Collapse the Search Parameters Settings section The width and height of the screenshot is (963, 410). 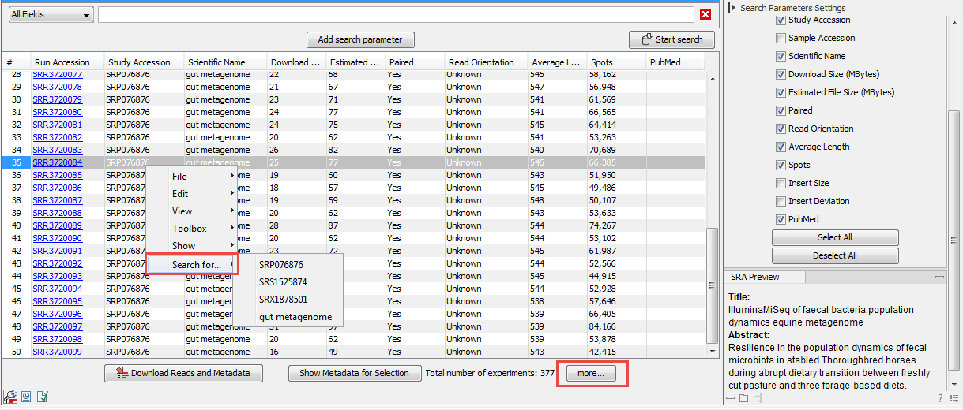pos(732,7)
